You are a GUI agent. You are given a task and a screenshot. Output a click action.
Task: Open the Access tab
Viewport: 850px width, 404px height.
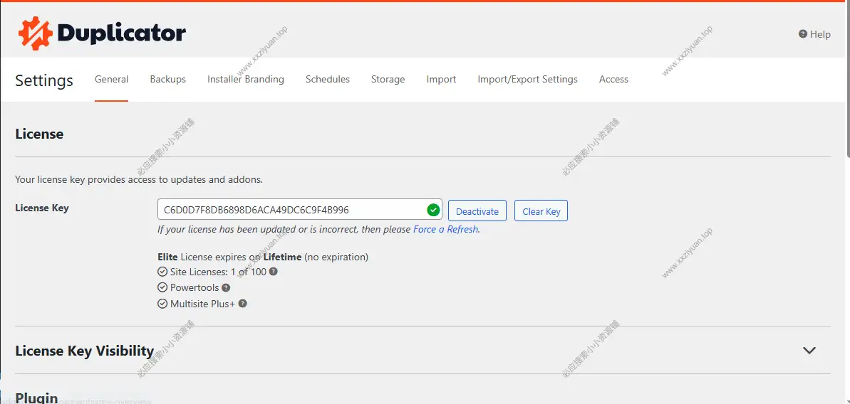(613, 80)
